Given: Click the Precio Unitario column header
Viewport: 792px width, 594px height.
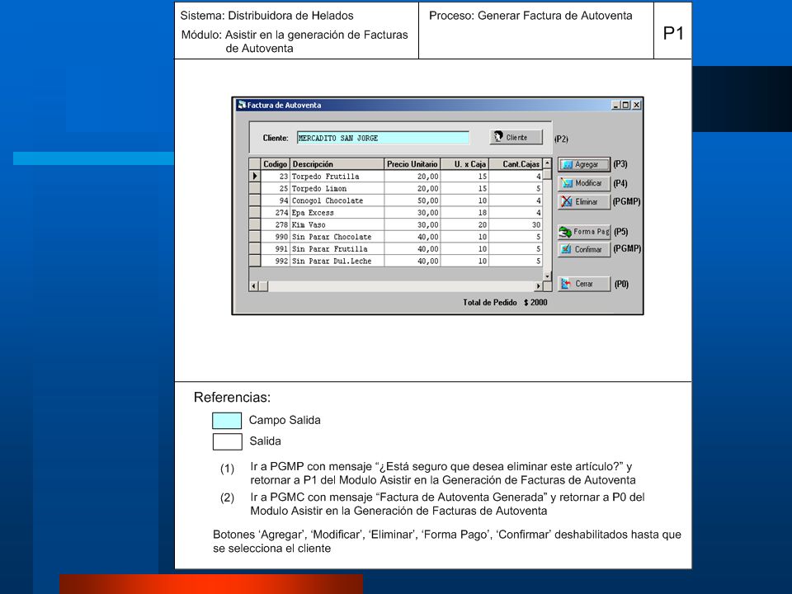Looking at the screenshot, I should click(412, 164).
